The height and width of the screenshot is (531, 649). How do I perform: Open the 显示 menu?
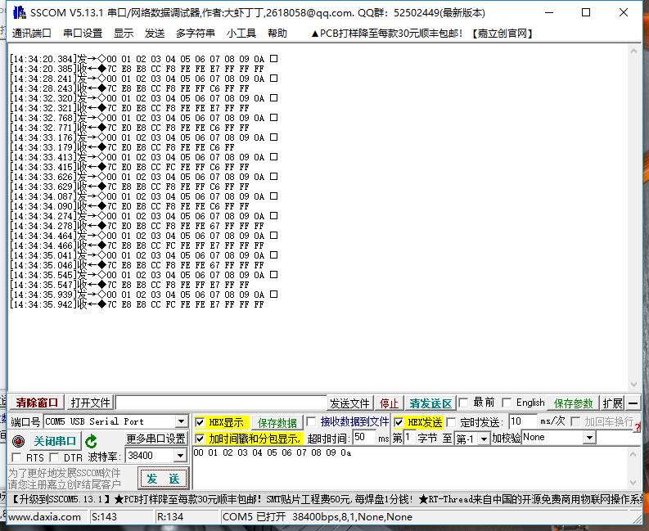(x=124, y=33)
